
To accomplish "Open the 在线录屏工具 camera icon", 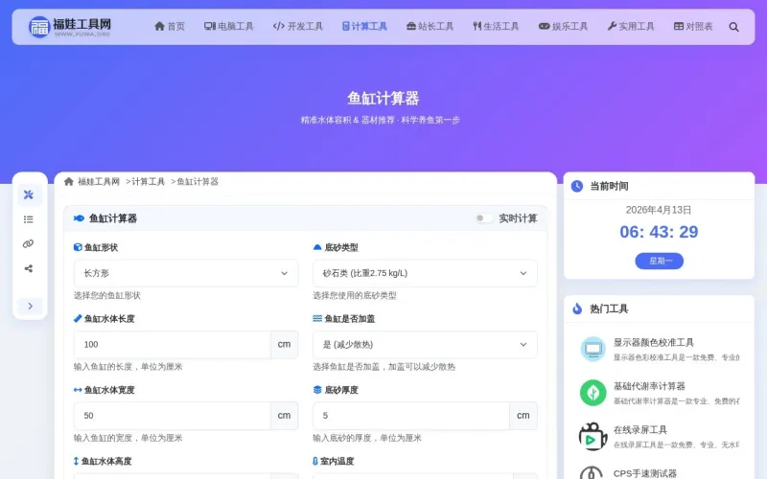I will pyautogui.click(x=593, y=436).
